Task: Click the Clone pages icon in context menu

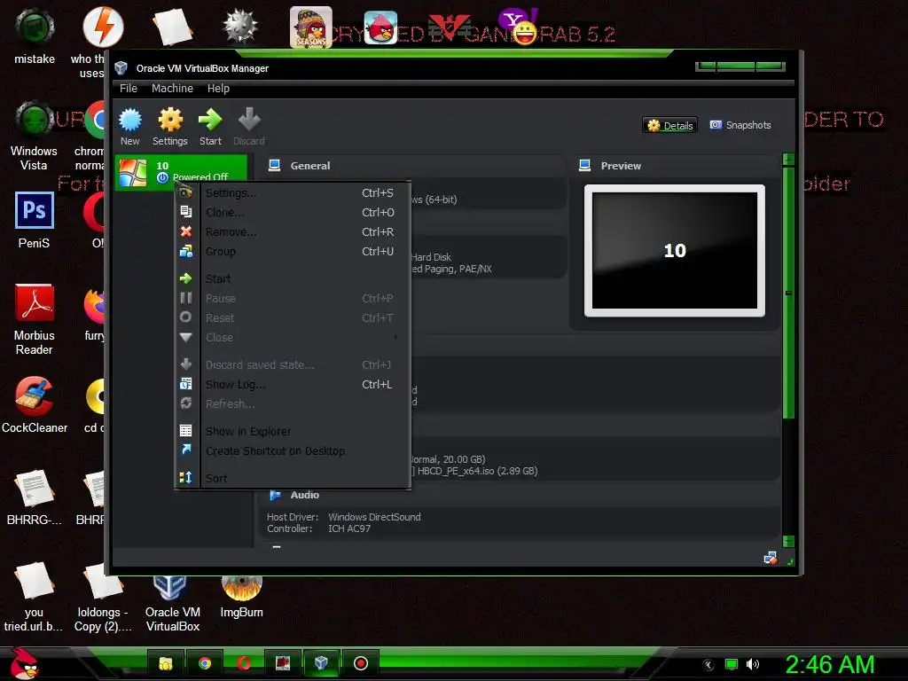Action: point(186,212)
